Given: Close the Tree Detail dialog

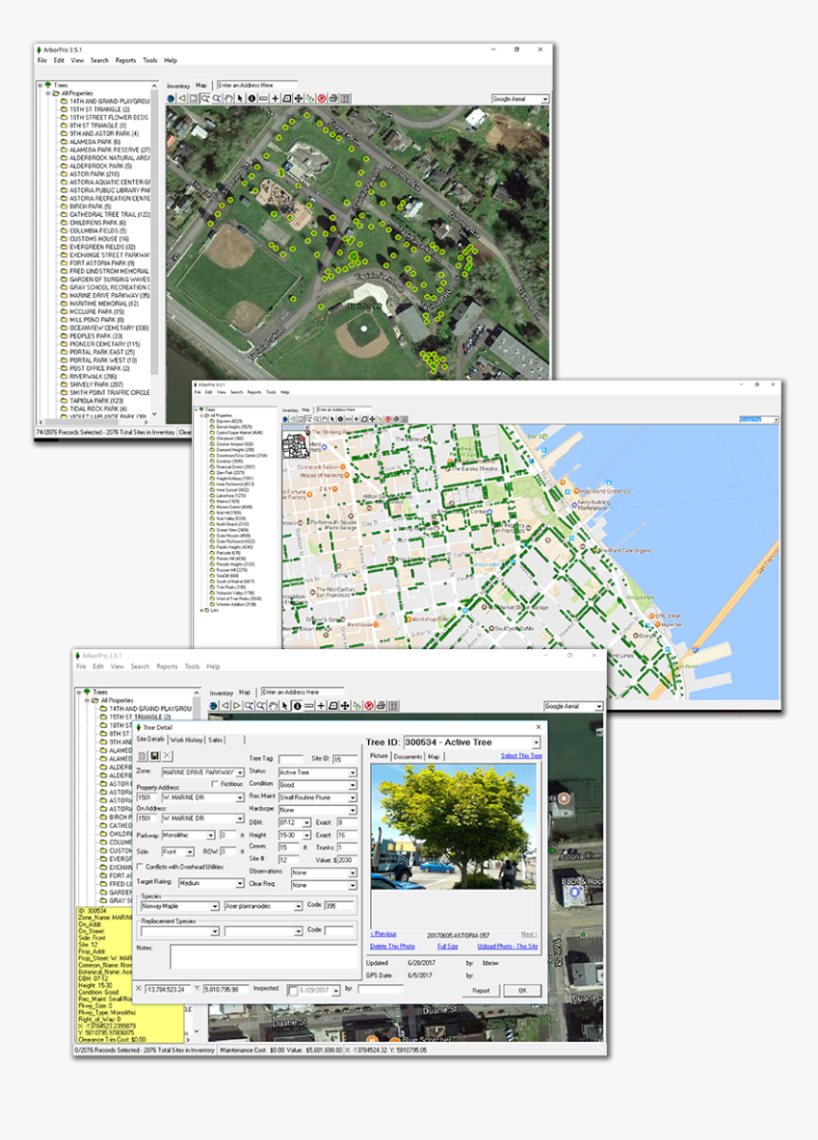Looking at the screenshot, I should tap(538, 726).
